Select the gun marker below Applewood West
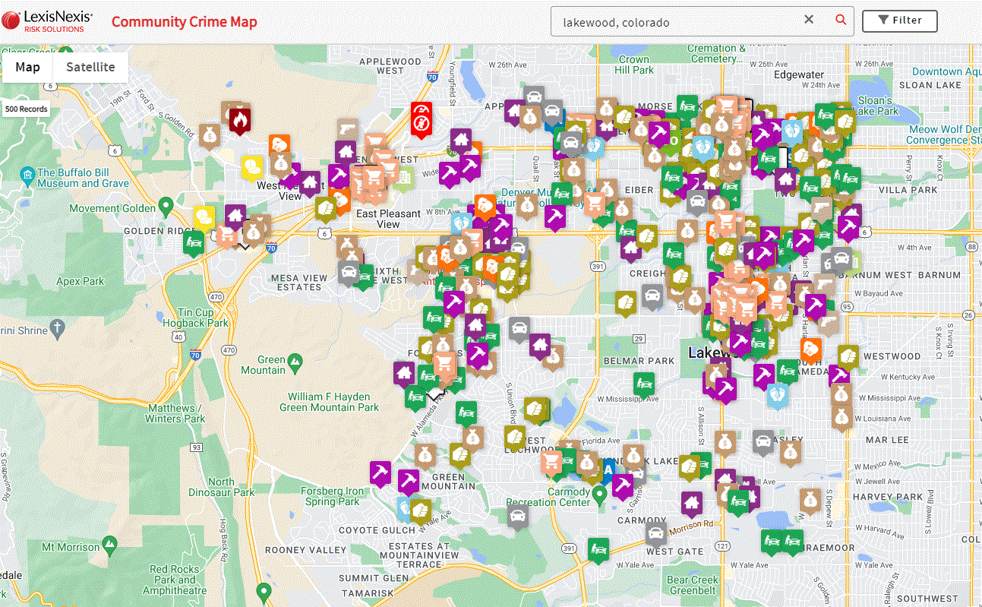This screenshot has width=982, height=607. [347, 129]
